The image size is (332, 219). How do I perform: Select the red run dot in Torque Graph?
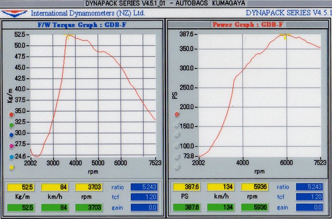(x=12, y=115)
